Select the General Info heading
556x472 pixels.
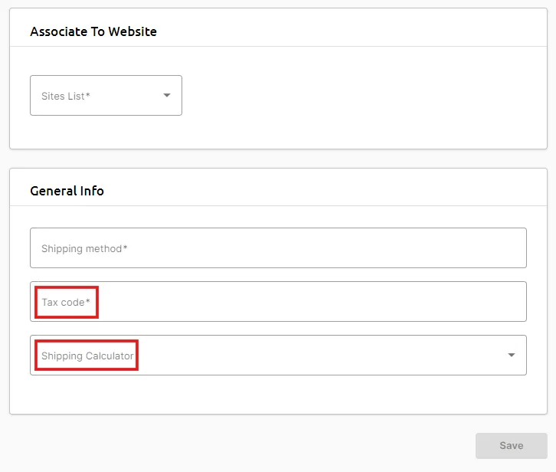(x=67, y=191)
